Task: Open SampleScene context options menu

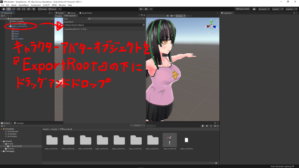Action: (x=52, y=19)
